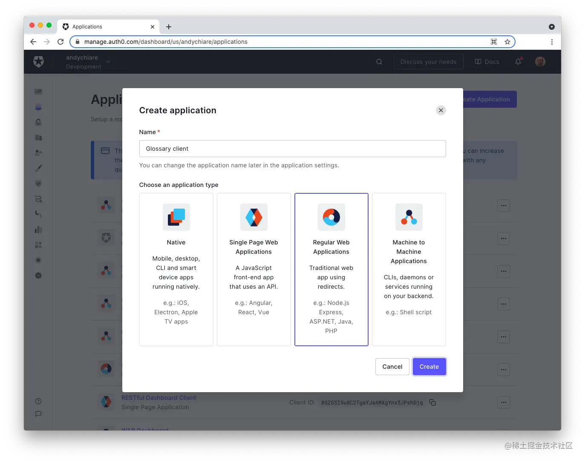Open feedback via the chat bubble icon

click(38, 413)
